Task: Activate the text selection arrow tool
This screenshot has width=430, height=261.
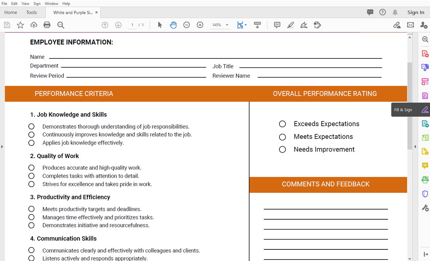Action: (x=159, y=25)
